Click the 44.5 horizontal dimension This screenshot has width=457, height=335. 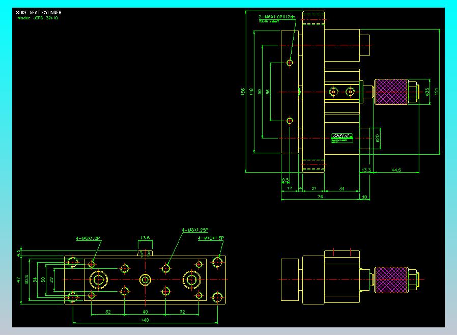point(396,170)
